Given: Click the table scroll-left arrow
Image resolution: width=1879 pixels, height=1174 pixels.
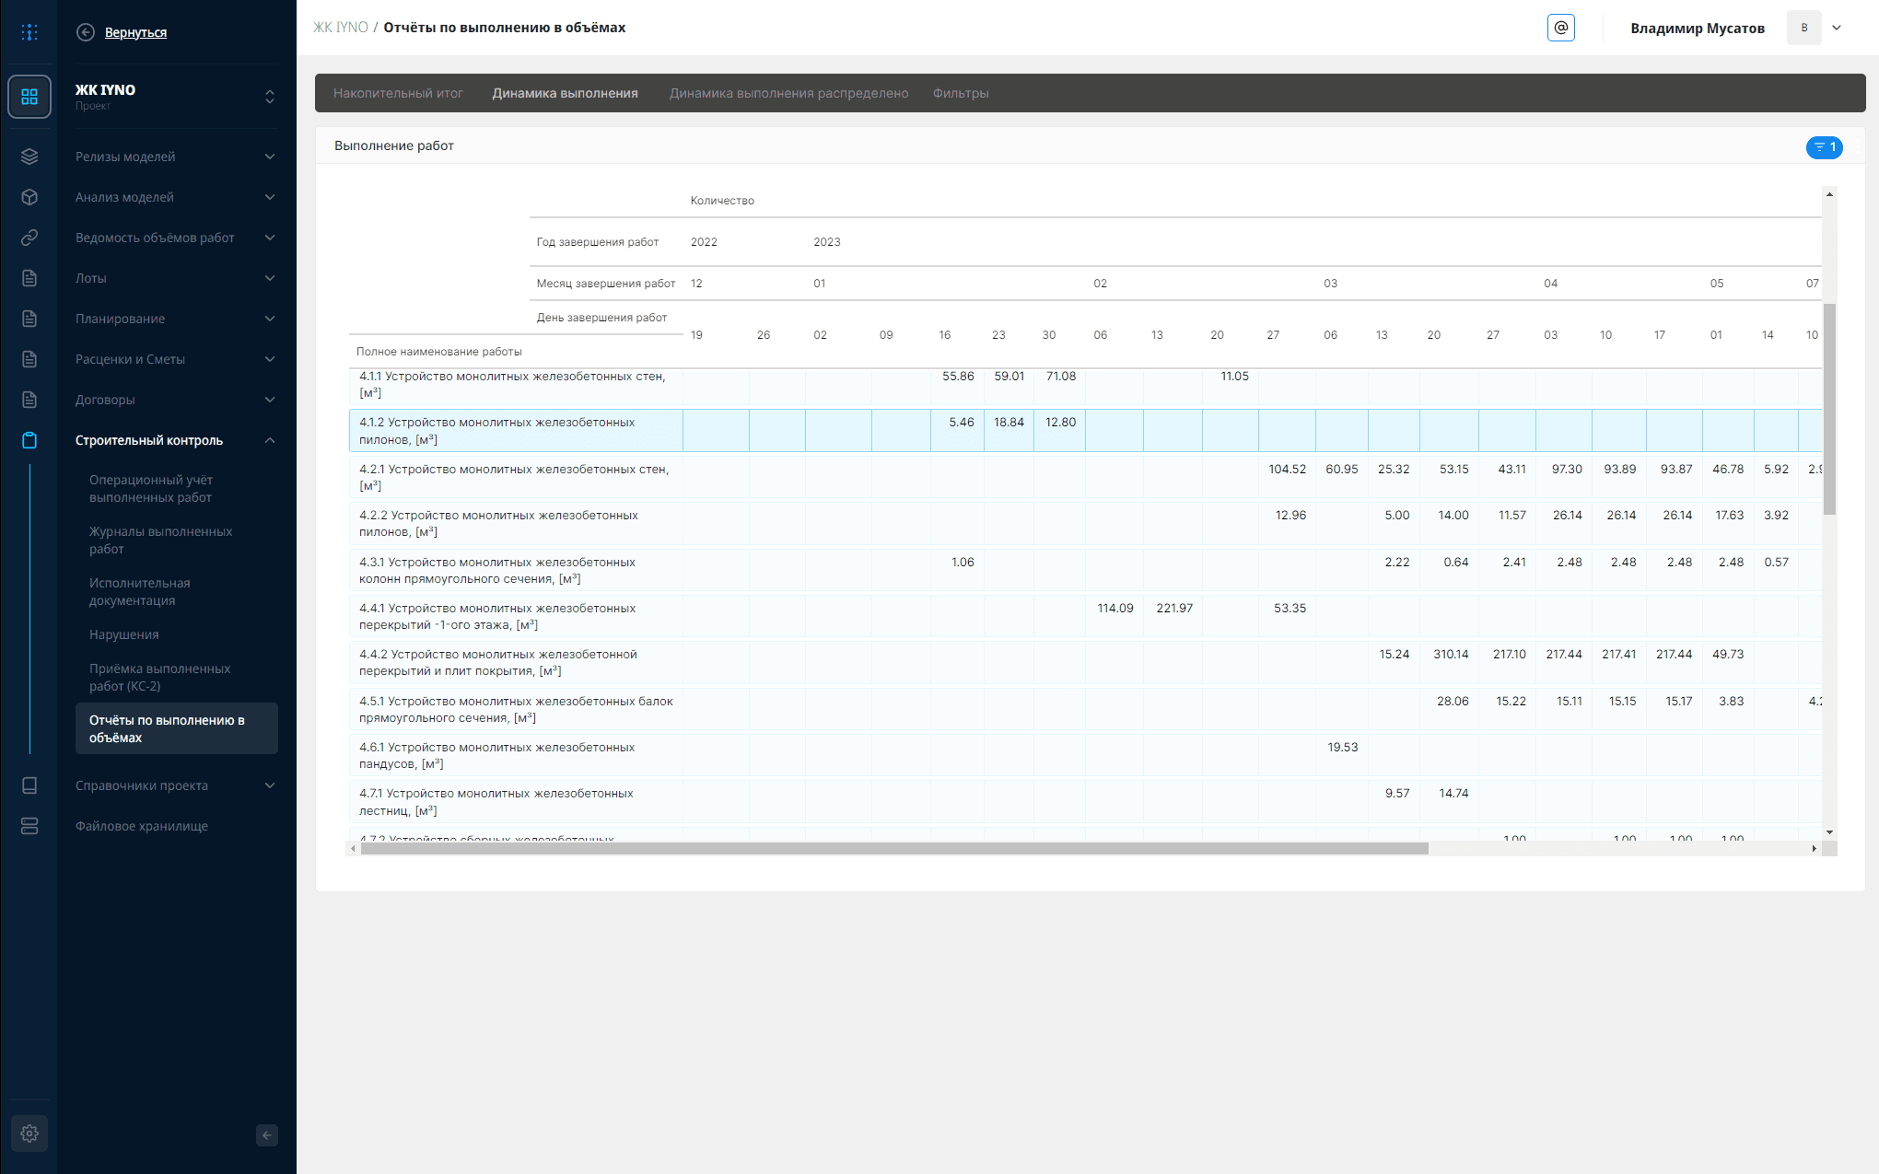Looking at the screenshot, I should click(x=354, y=849).
